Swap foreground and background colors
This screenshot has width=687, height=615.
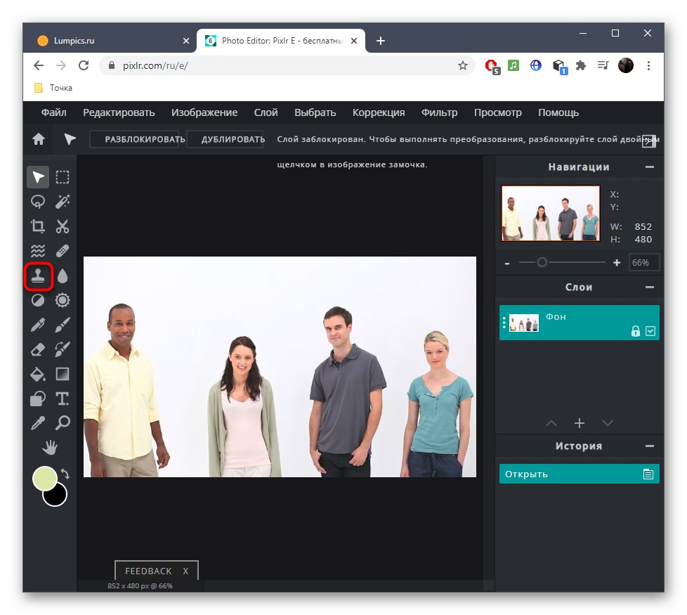click(65, 474)
